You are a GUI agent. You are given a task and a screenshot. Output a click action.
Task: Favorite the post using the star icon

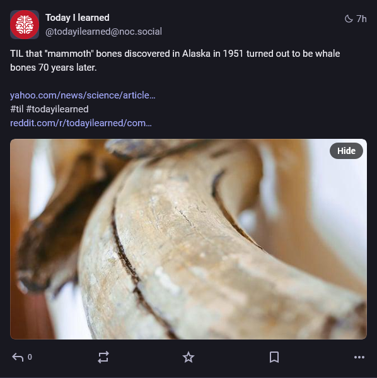click(188, 357)
